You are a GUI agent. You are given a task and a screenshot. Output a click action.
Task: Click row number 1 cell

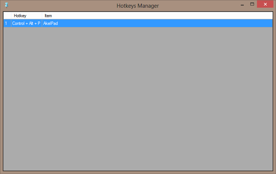tap(7, 23)
